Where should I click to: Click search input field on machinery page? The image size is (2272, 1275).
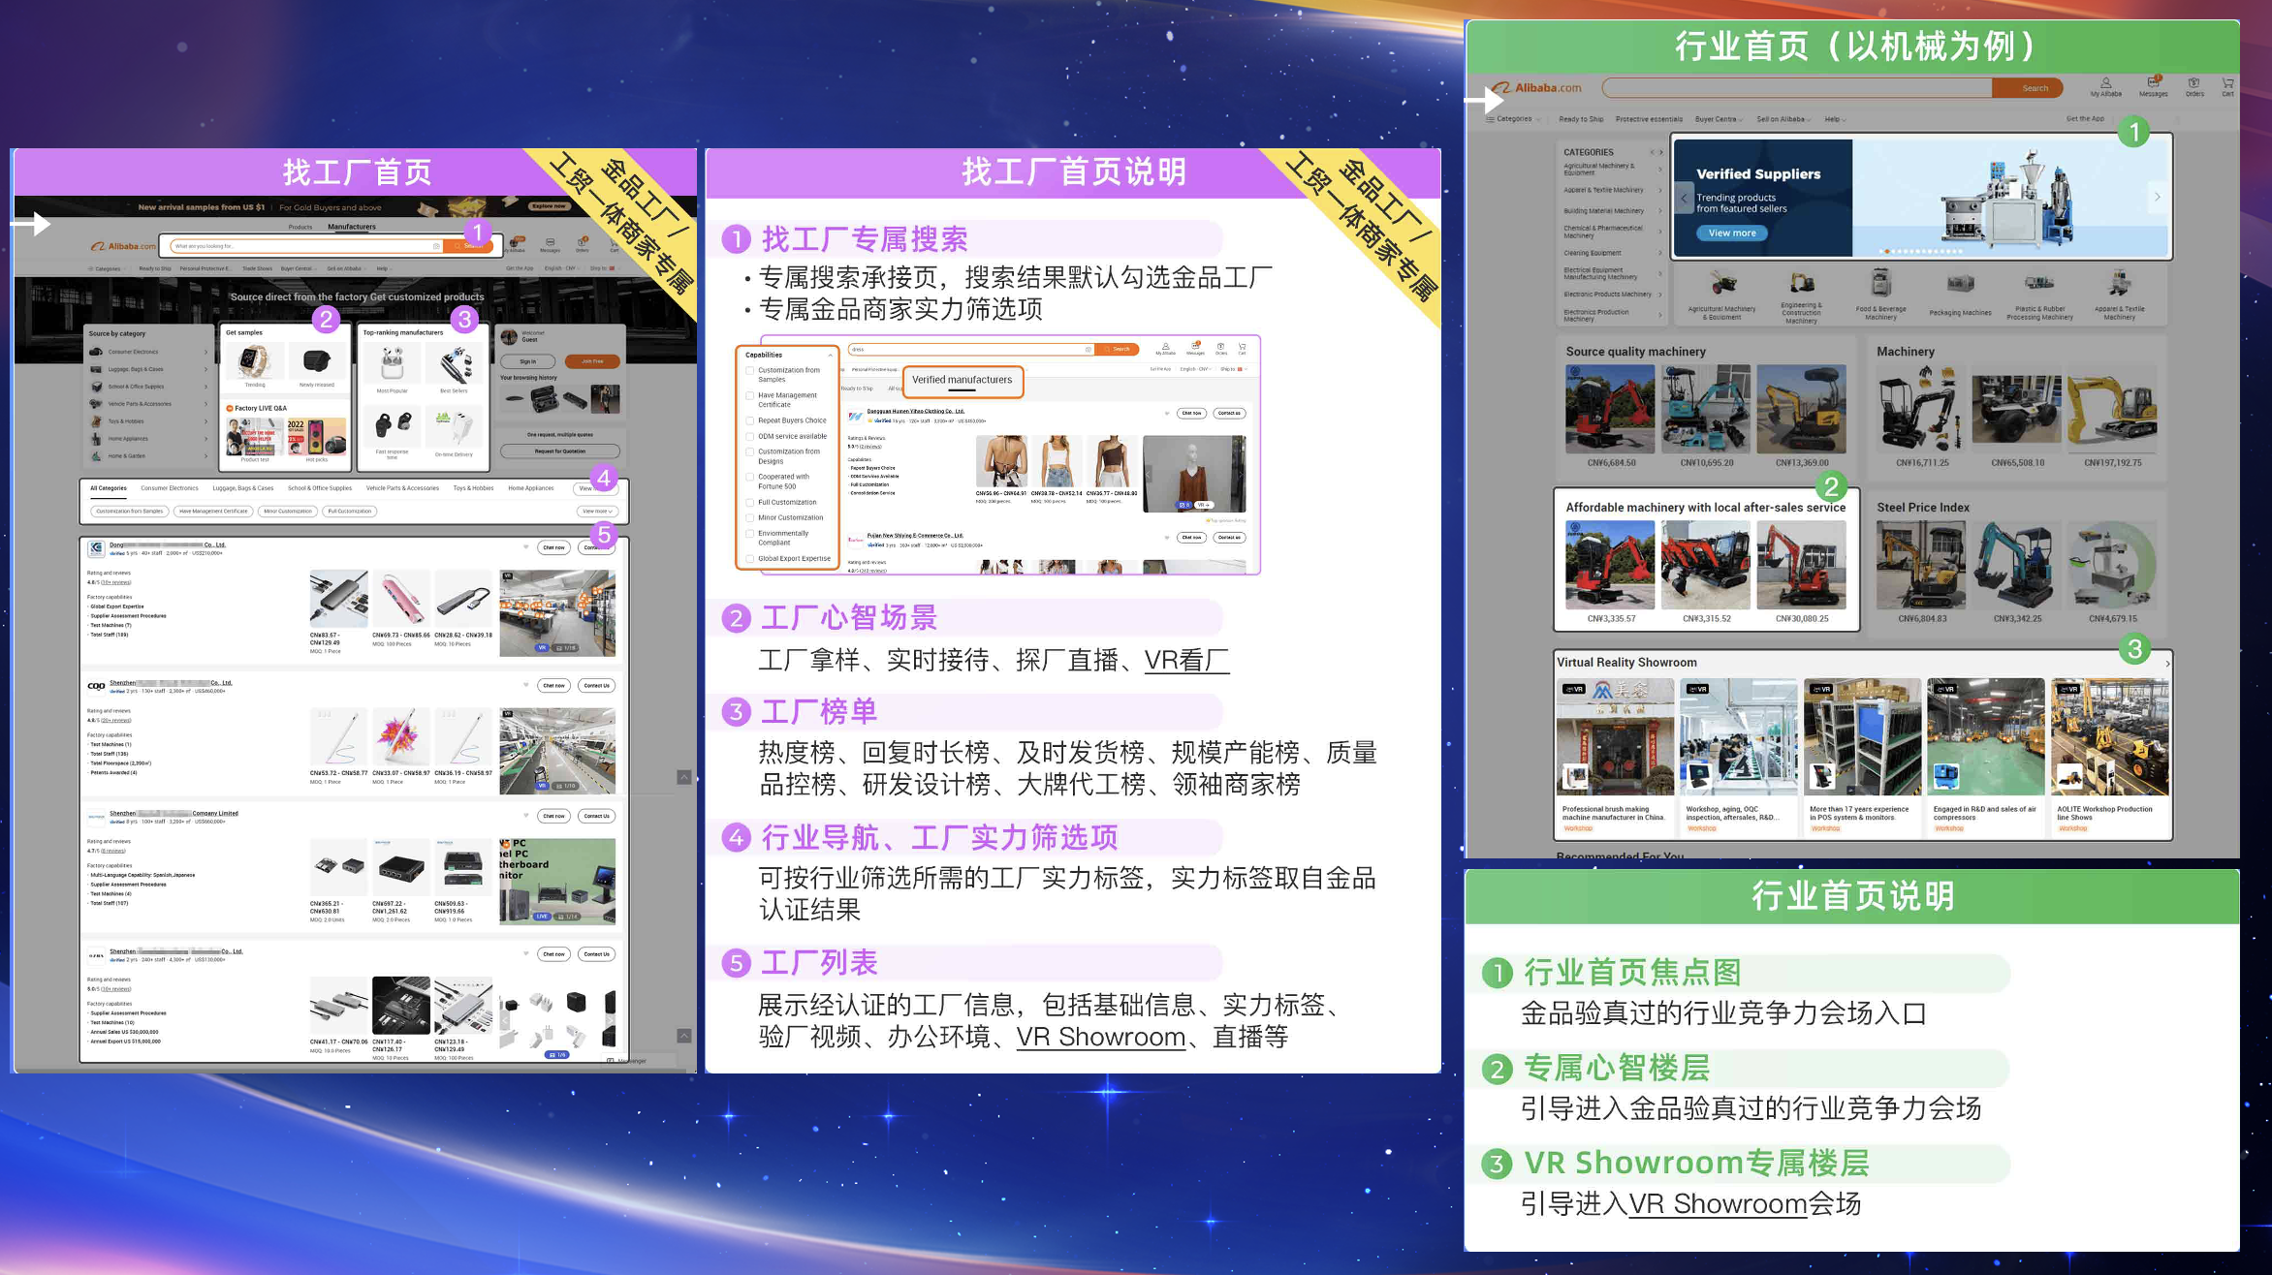[1796, 88]
